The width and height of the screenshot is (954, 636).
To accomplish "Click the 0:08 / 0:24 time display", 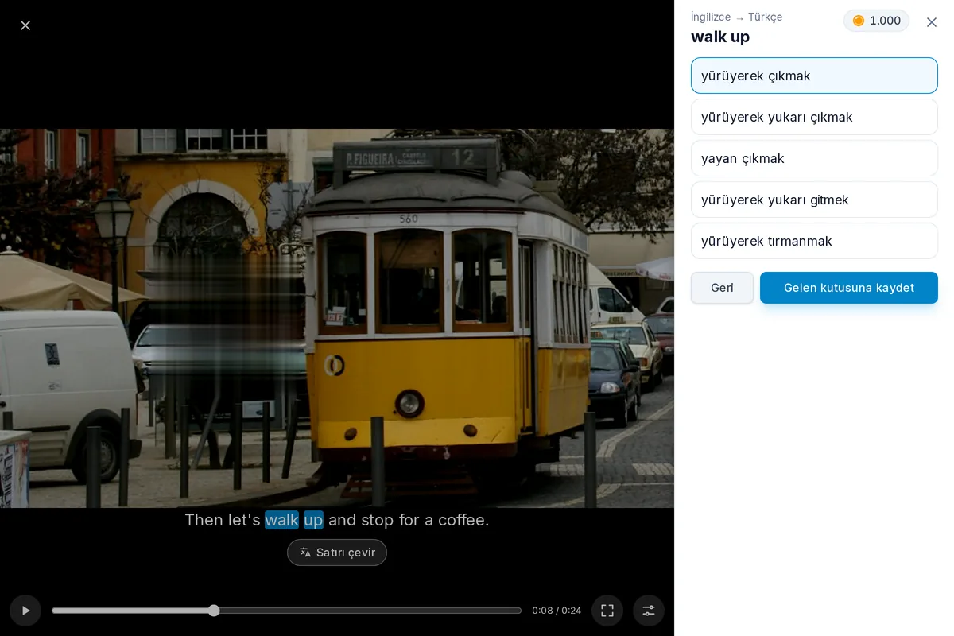I will 556,611.
